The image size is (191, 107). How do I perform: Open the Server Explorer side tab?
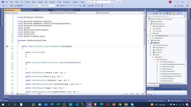[2, 14]
